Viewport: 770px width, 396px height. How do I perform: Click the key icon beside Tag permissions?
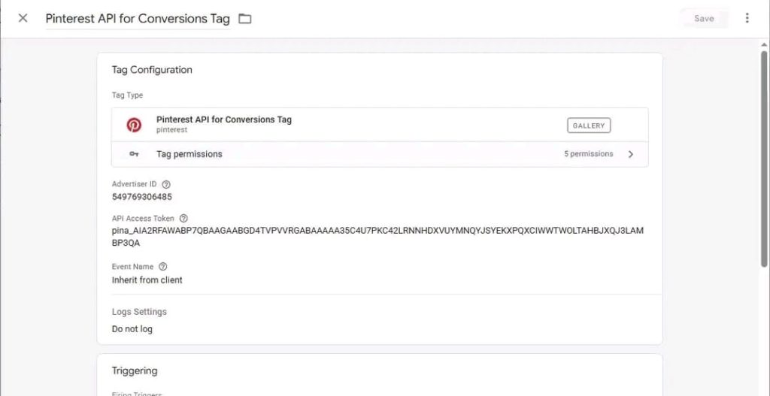click(x=134, y=154)
